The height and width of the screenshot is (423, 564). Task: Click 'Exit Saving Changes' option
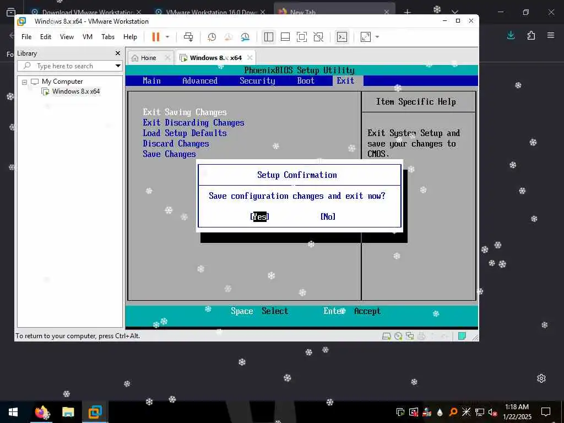pos(185,112)
